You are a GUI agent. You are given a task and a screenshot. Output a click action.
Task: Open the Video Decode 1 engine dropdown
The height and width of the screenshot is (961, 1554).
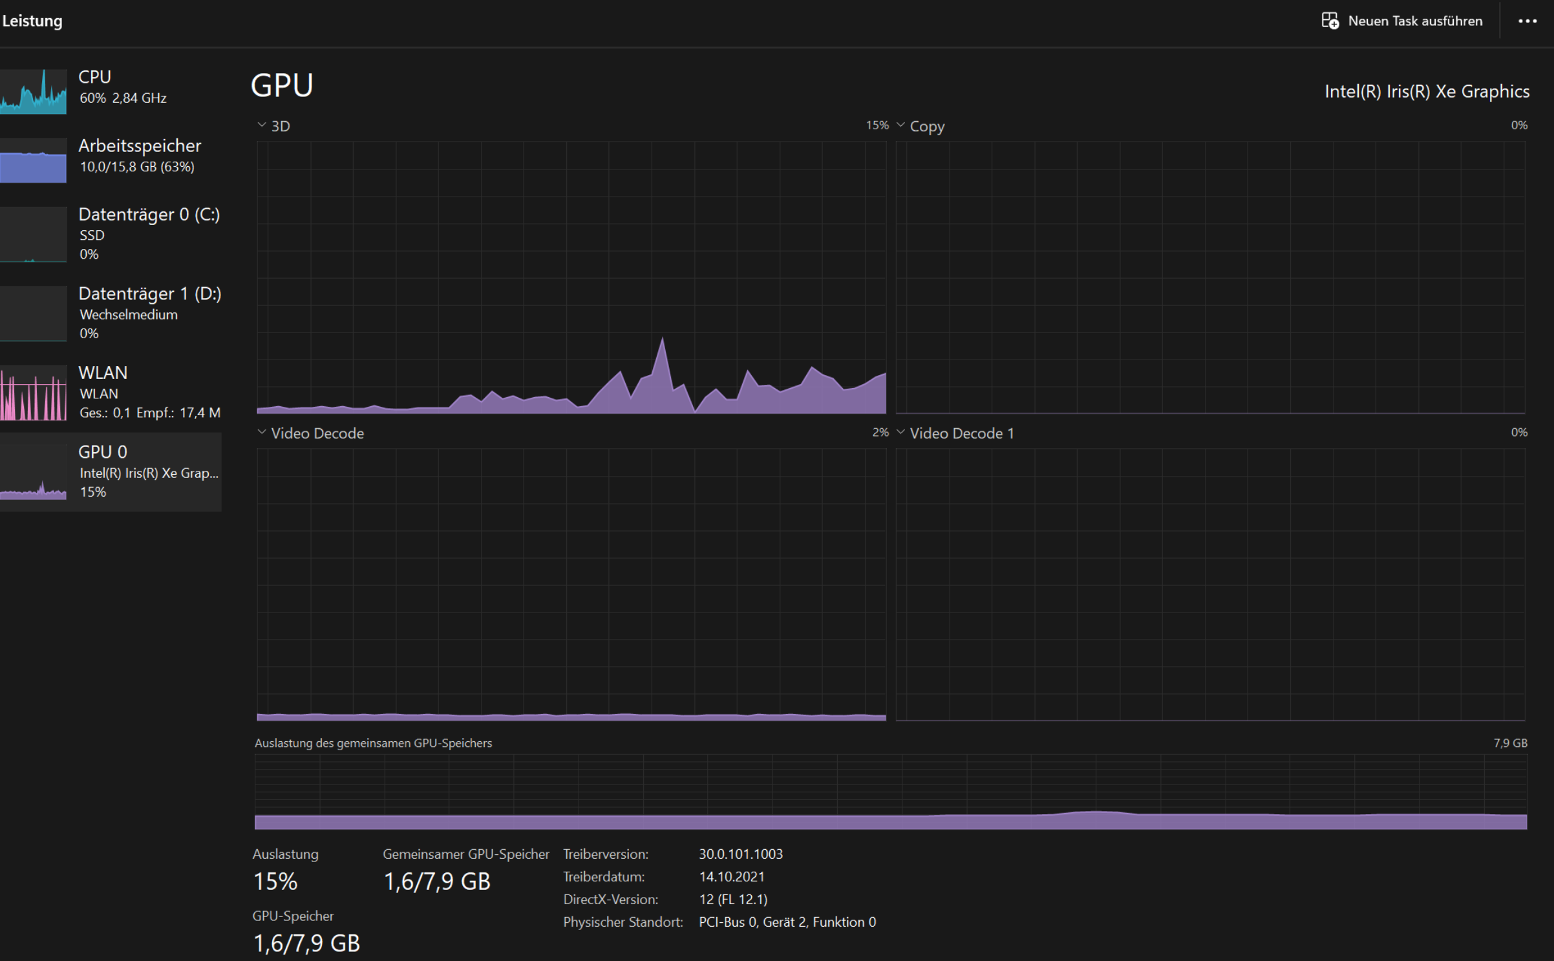point(900,432)
